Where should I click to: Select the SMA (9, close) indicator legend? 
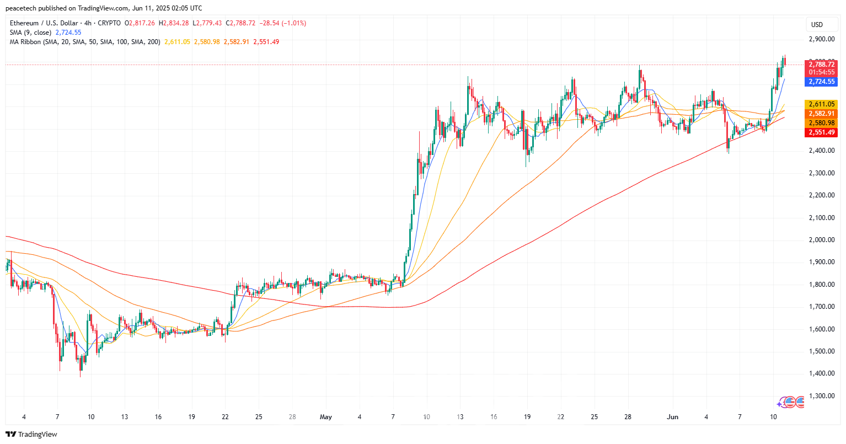(x=30, y=33)
